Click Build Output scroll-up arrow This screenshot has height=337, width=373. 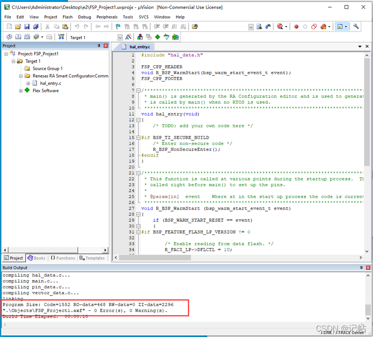coord(368,275)
